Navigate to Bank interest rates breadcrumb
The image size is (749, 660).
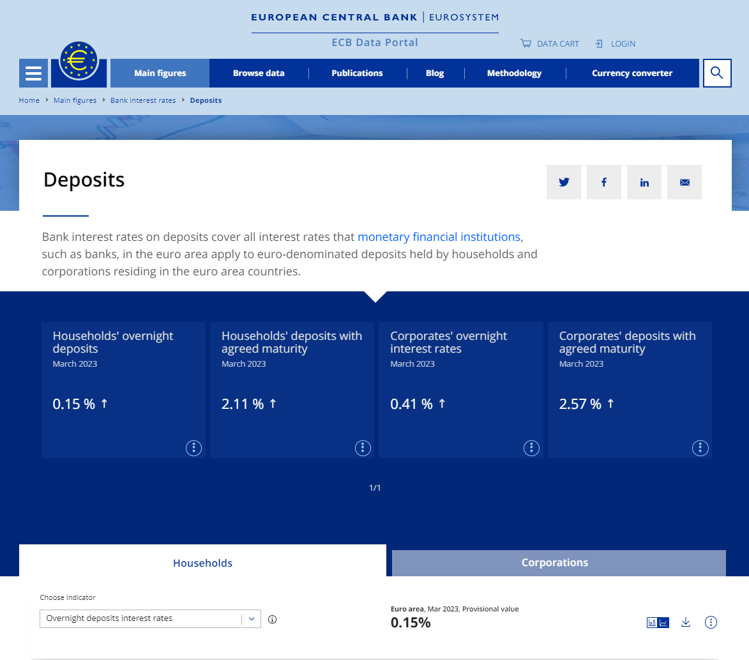143,100
